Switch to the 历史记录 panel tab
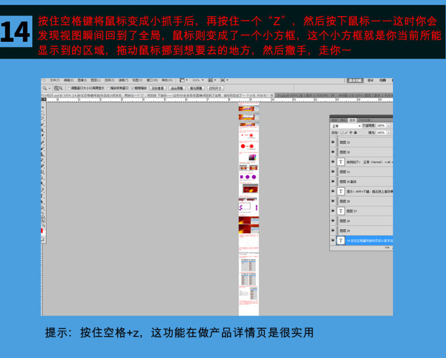446x358 pixels. pyautogui.click(x=365, y=120)
